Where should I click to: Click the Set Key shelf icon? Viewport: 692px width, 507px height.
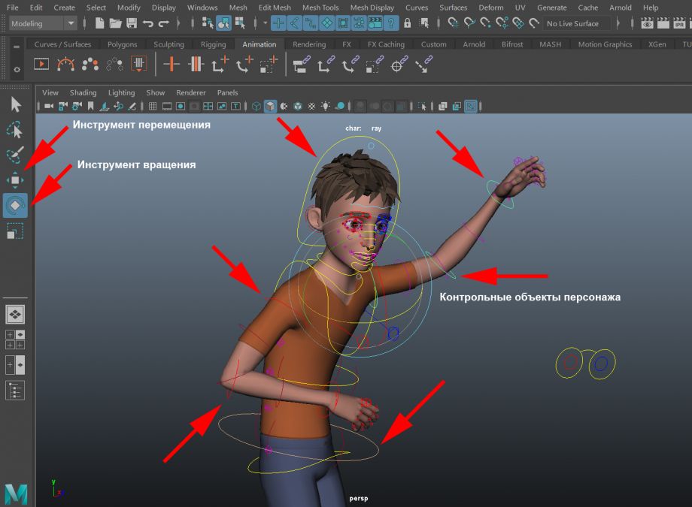(x=171, y=65)
